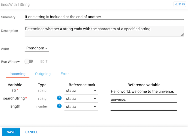188x137 pixels.
Task: Click EDIT next to Run Window
Action: point(44,61)
